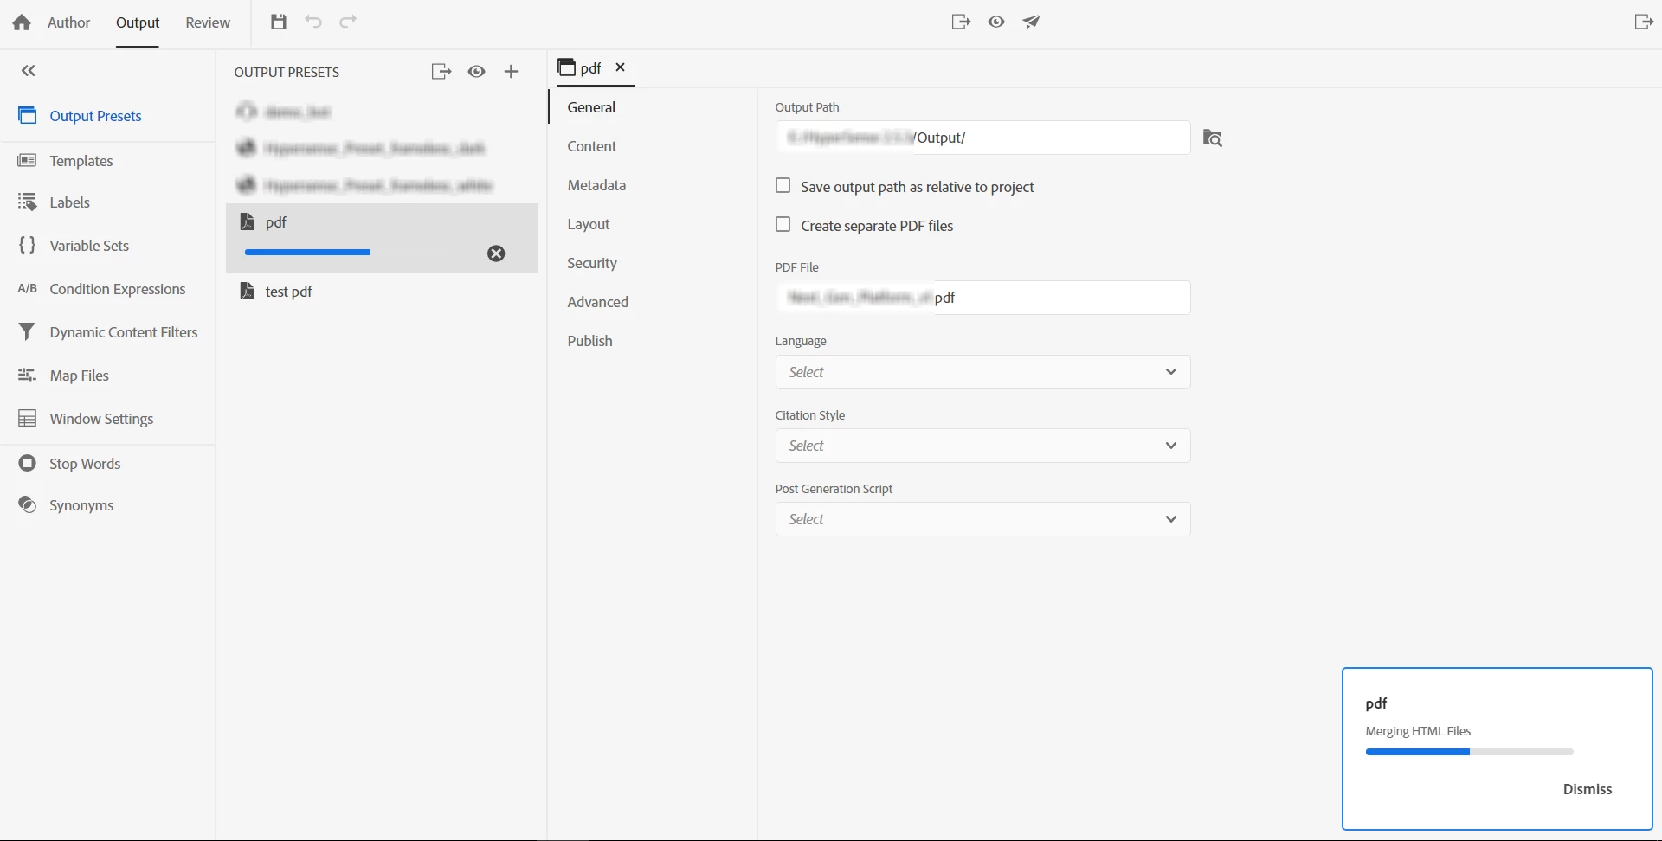Enable Save output path as relative to project
1662x841 pixels.
[783, 186]
